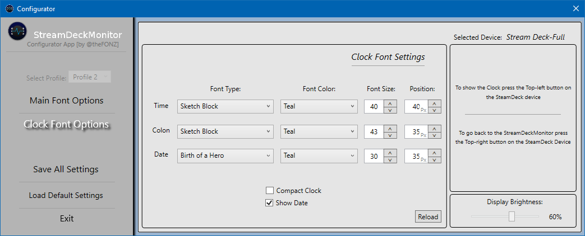The height and width of the screenshot is (236, 585).
Task: Decrease Date font size with down arrow
Action: pyautogui.click(x=390, y=160)
